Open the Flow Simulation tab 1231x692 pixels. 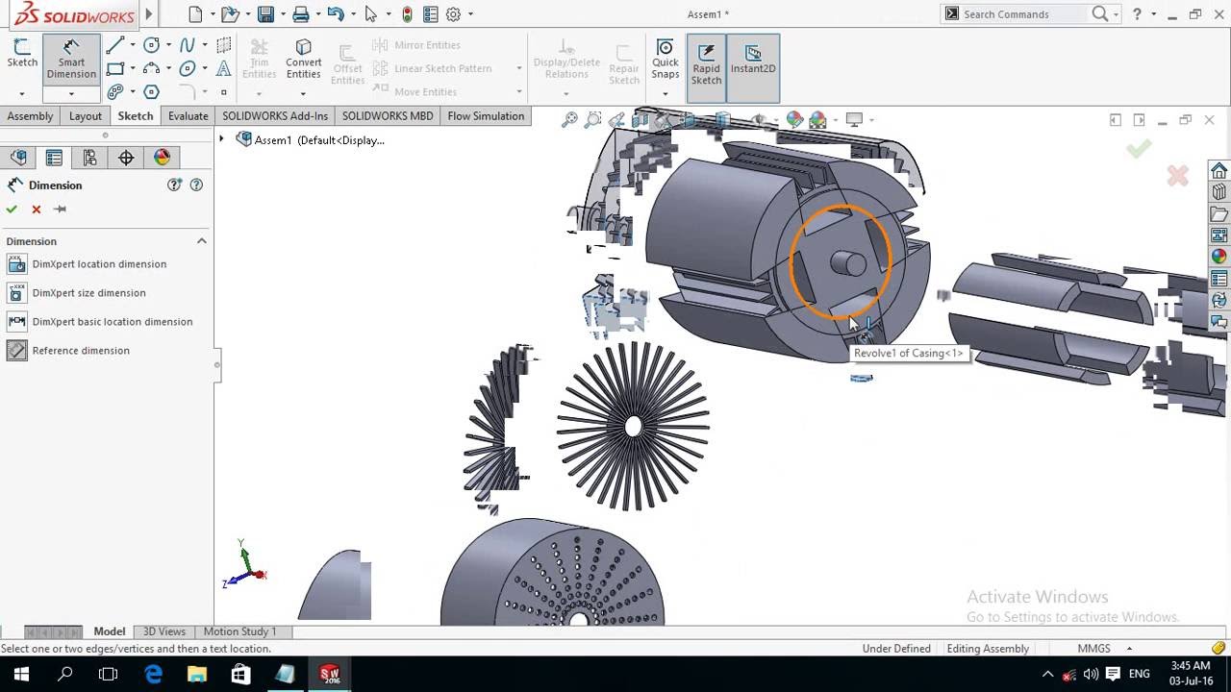(x=486, y=116)
